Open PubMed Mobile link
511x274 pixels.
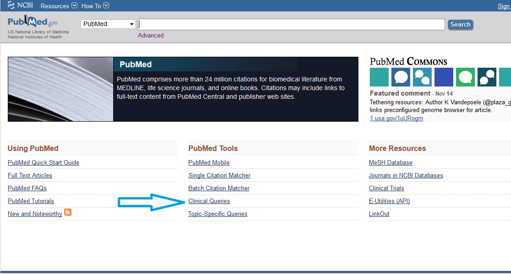209,162
